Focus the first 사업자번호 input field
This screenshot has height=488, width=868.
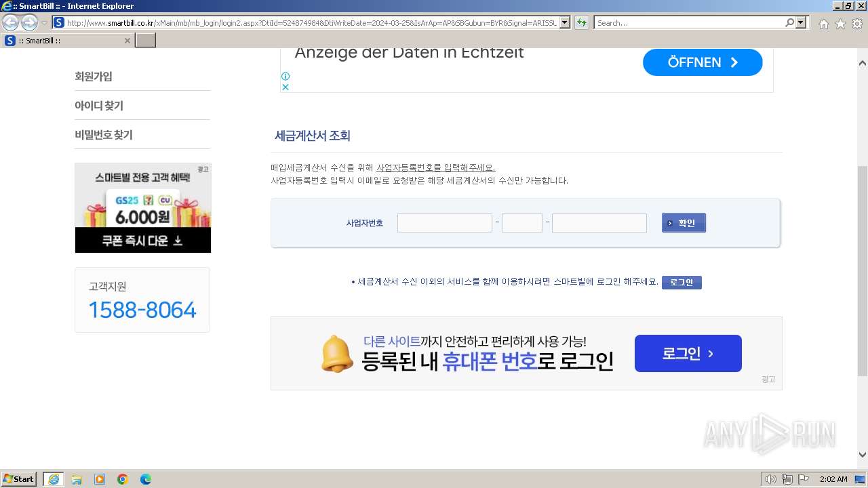coord(445,223)
